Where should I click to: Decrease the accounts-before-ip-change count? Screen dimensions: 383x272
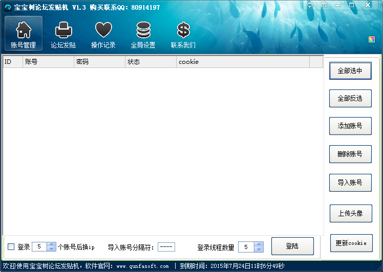click(x=51, y=249)
